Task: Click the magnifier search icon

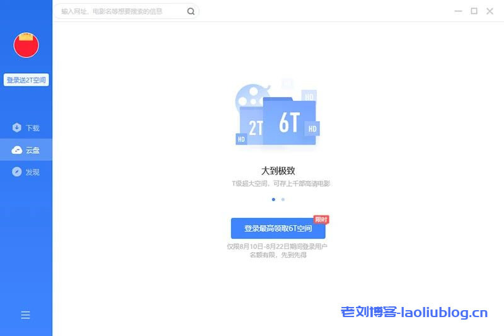Action: click(x=191, y=11)
